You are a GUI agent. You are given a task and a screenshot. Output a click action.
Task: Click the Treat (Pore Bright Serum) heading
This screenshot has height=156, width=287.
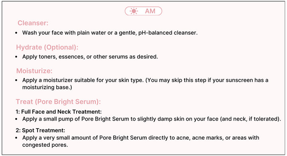click(58, 102)
